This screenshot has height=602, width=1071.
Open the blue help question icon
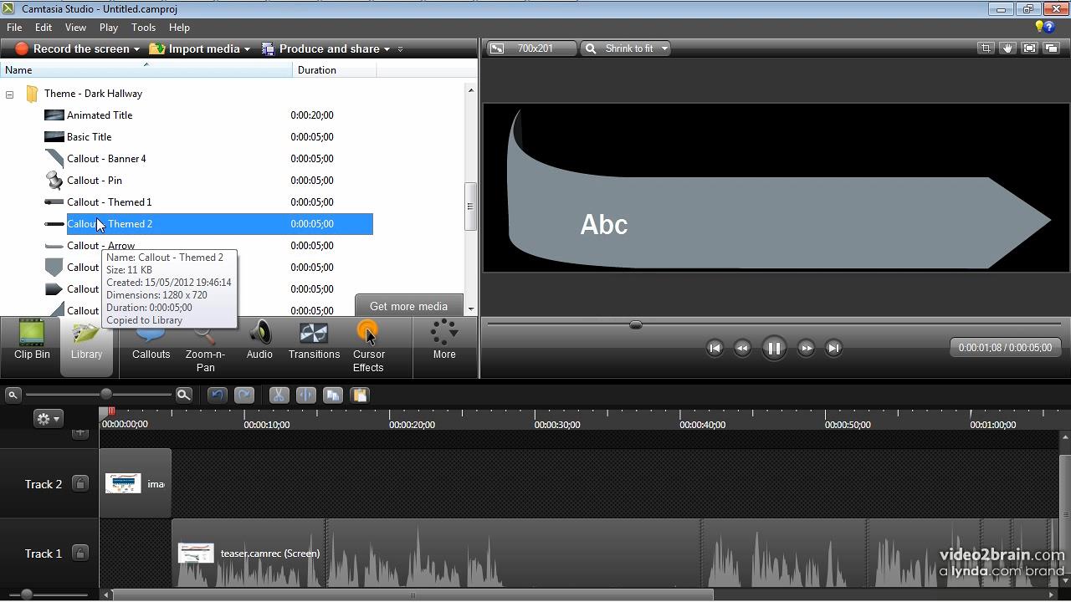(1049, 27)
